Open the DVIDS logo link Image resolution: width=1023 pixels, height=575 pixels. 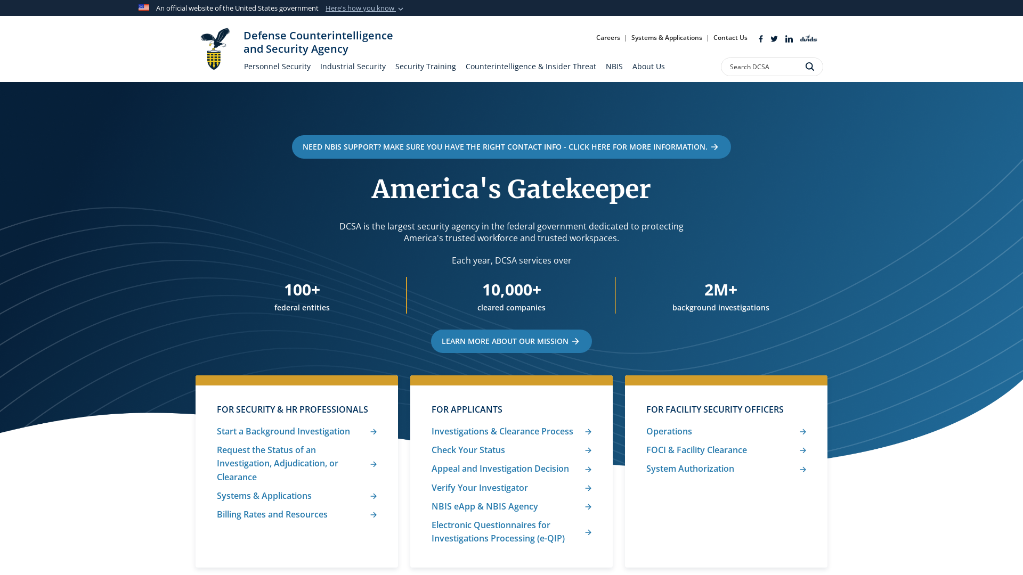808,38
